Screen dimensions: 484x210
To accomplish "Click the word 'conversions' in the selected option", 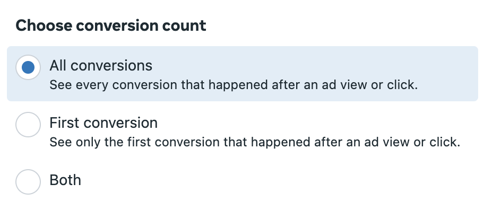I will [x=111, y=65].
